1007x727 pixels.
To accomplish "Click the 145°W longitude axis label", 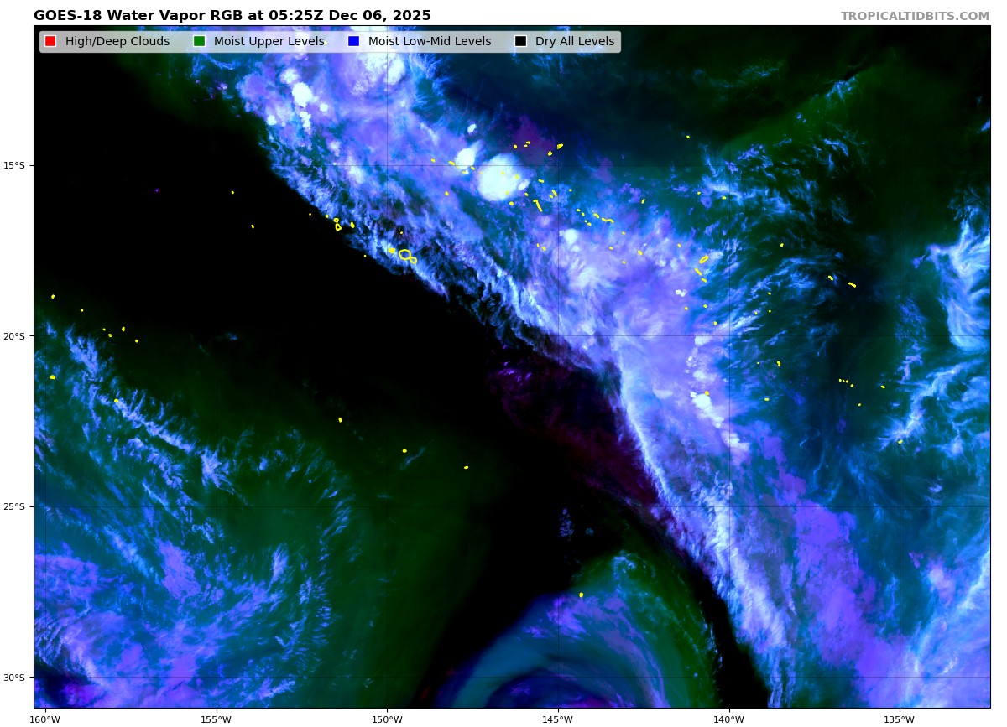I will tap(558, 719).
